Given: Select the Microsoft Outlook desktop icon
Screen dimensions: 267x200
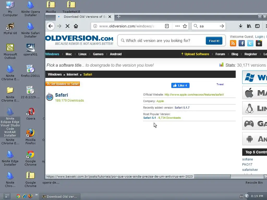Looking at the screenshot, I should pyautogui.click(x=10, y=51).
